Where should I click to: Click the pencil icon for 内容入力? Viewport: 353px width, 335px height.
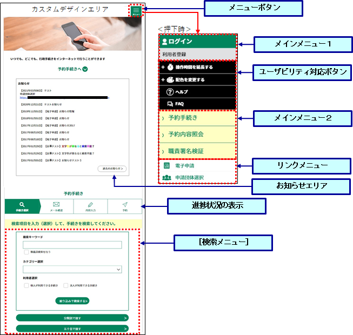pyautogui.click(x=90, y=204)
